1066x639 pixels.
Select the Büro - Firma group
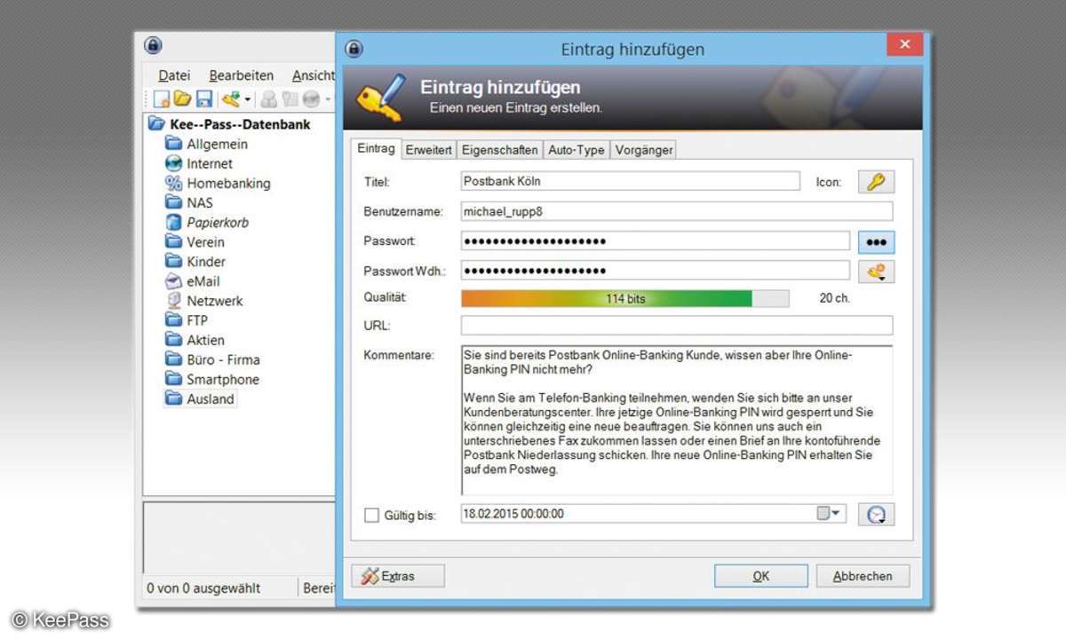[212, 359]
